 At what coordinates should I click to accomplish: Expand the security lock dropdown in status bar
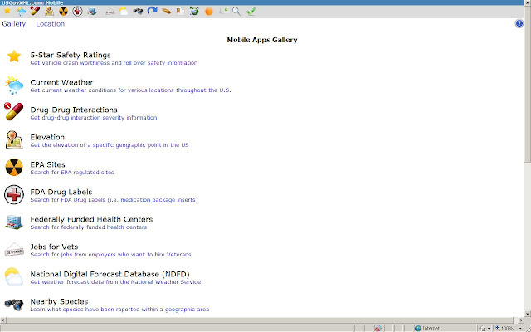485,329
